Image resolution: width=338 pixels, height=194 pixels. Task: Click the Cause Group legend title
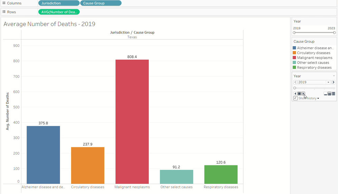(x=304, y=41)
